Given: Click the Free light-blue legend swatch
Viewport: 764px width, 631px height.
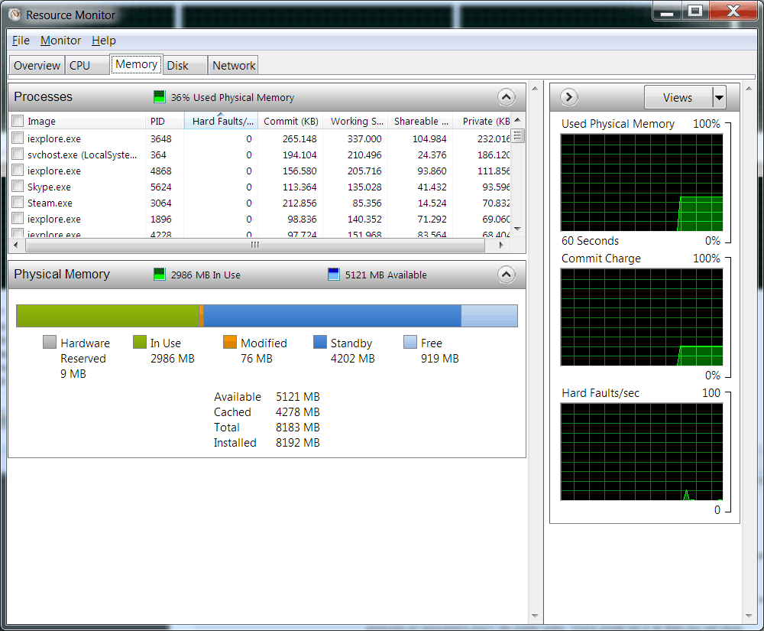Looking at the screenshot, I should tap(410, 342).
